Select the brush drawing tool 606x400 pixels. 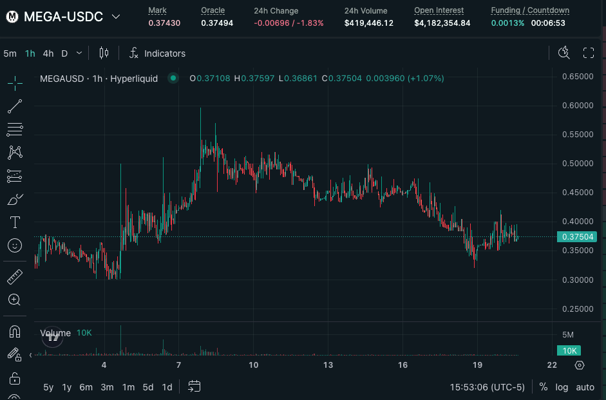(x=14, y=199)
